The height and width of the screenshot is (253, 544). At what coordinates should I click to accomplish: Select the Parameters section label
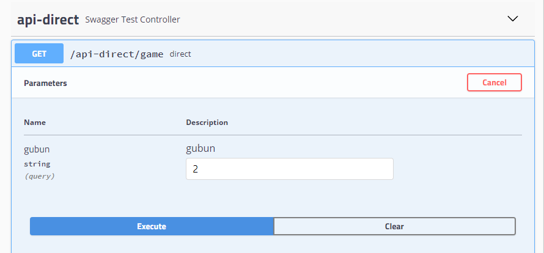pyautogui.click(x=45, y=83)
